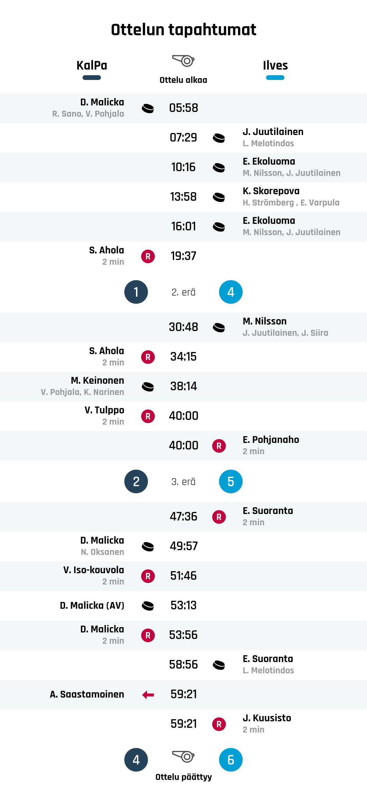Click the red penalty icon at 19:37
Image resolution: width=367 pixels, height=787 pixels.
click(148, 256)
